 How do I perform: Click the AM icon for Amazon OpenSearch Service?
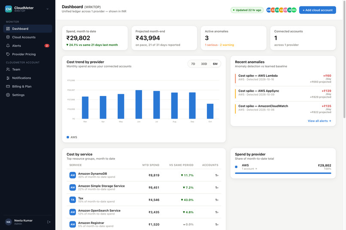pyautogui.click(x=73, y=212)
